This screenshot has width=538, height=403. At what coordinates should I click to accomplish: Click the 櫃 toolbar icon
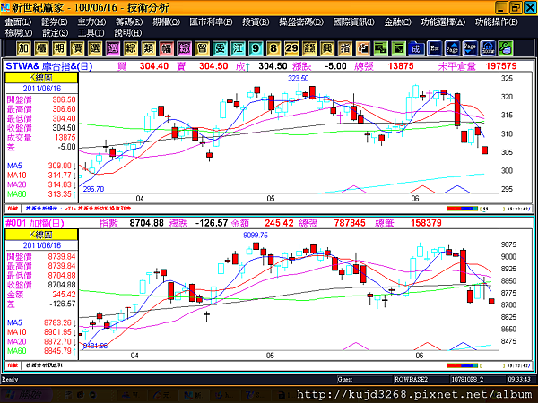[41, 48]
